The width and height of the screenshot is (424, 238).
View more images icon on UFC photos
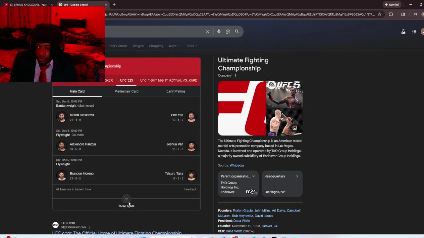click(294, 128)
